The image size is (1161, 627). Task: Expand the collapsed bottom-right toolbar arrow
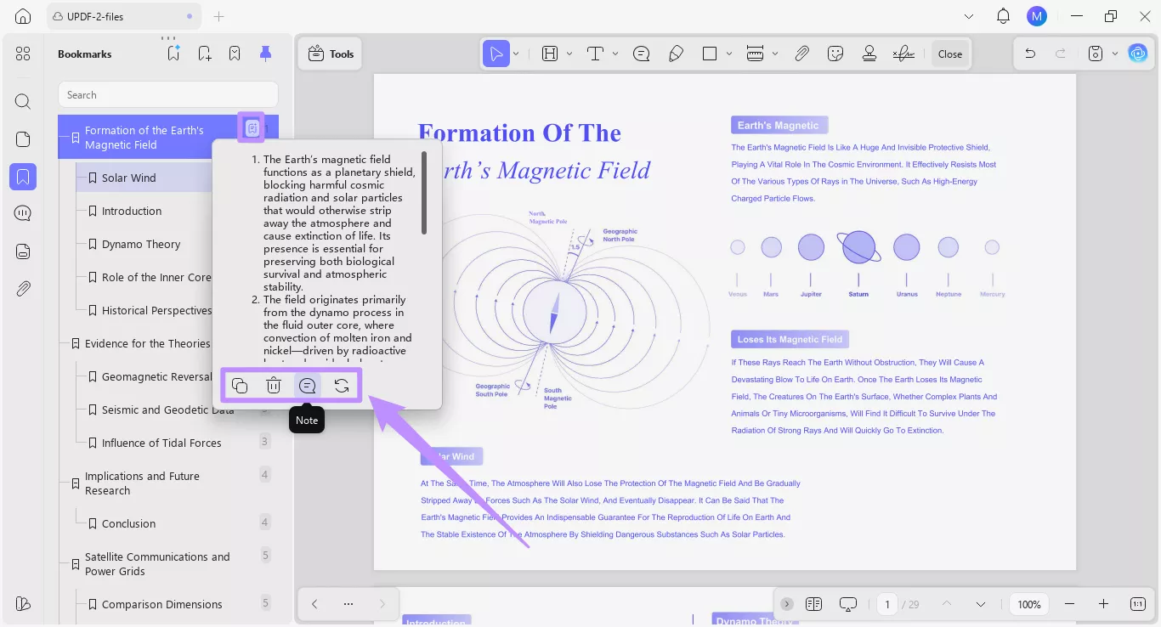point(787,604)
